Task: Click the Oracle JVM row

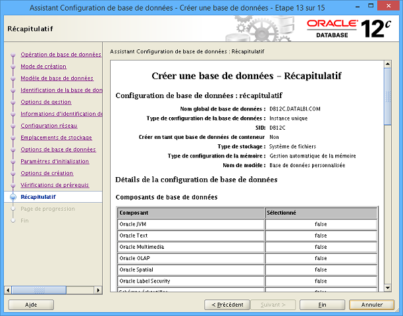Action: [247, 224]
